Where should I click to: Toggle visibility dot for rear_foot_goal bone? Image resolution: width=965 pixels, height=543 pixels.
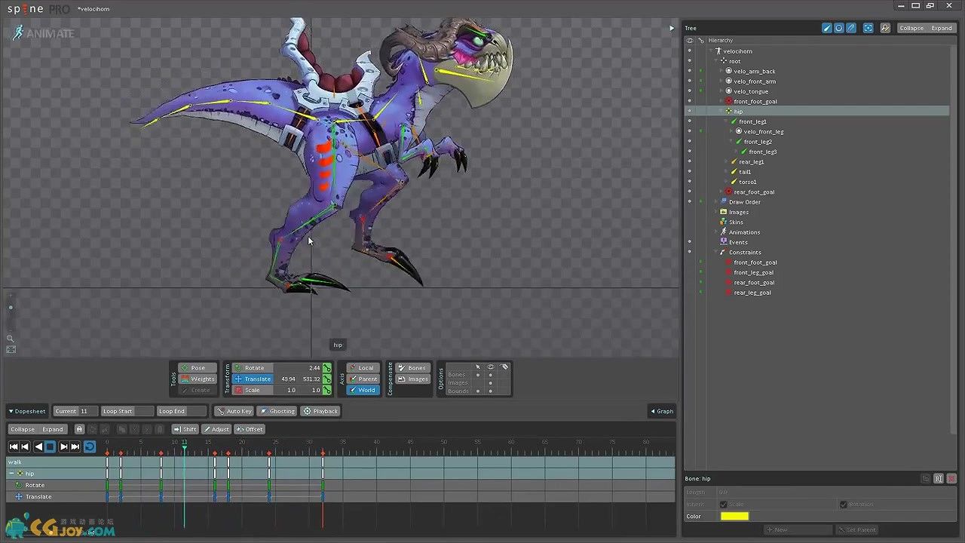689,192
